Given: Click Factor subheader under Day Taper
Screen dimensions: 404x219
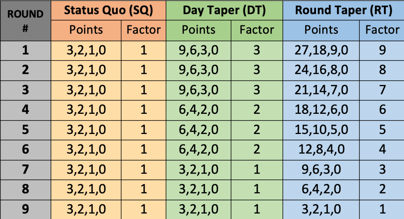Looking at the screenshot, I should point(257,30).
